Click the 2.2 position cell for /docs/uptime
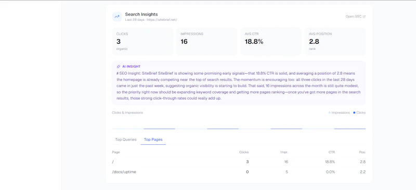The width and height of the screenshot is (416, 190). 363,172
